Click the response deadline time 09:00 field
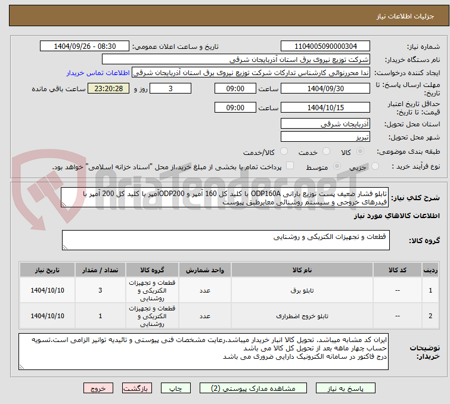The image size is (450, 404). pyautogui.click(x=235, y=88)
